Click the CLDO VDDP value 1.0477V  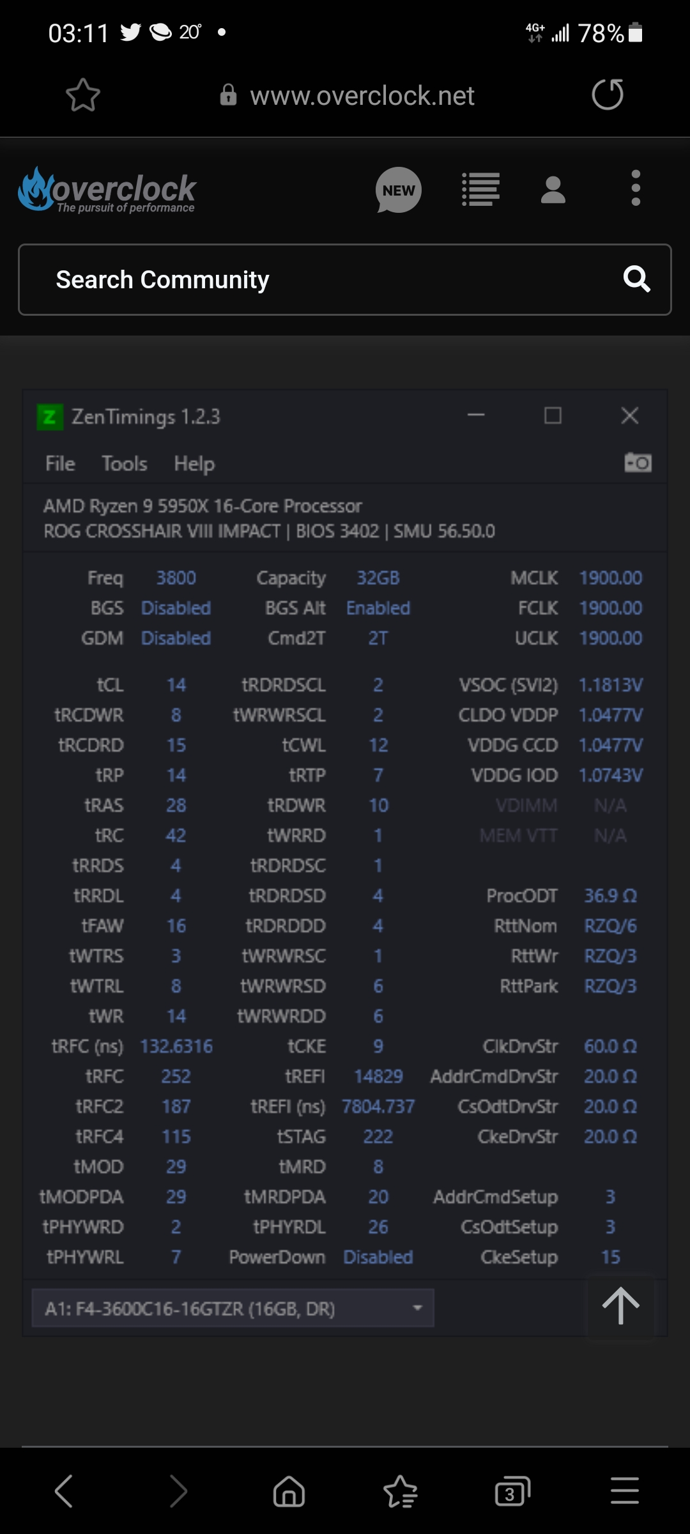[x=611, y=715]
